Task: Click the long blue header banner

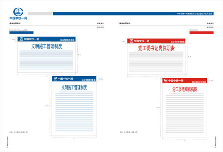Action: pyautogui.click(x=133, y=14)
